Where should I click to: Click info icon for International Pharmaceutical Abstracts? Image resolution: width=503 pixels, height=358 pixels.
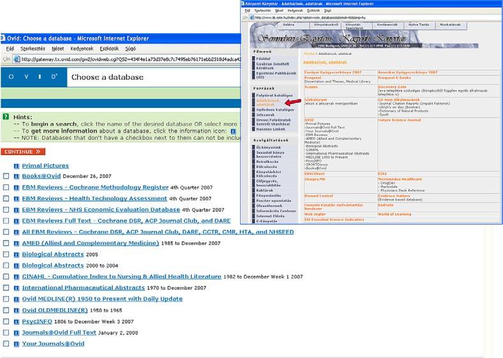coord(17,288)
